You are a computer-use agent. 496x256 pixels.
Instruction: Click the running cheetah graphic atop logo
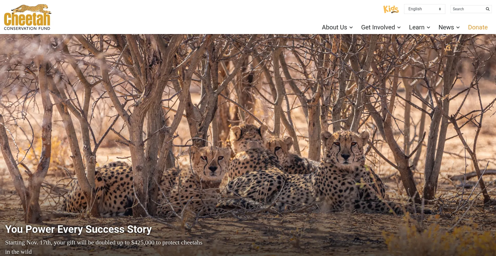coord(32,9)
